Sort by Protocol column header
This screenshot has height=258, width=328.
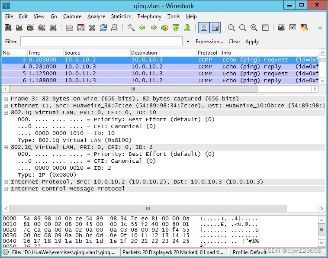pyautogui.click(x=209, y=53)
